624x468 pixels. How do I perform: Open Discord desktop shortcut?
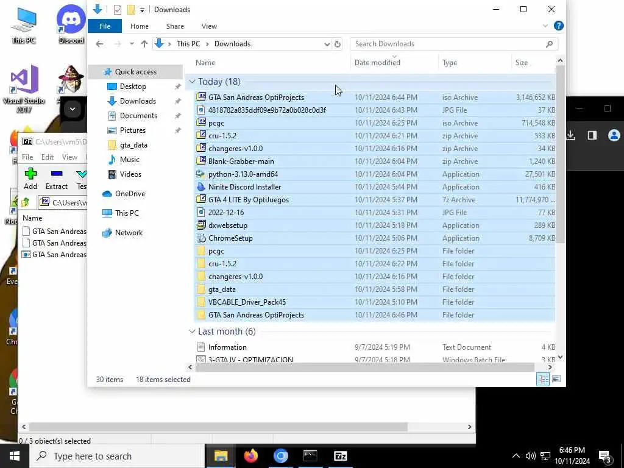[71, 24]
